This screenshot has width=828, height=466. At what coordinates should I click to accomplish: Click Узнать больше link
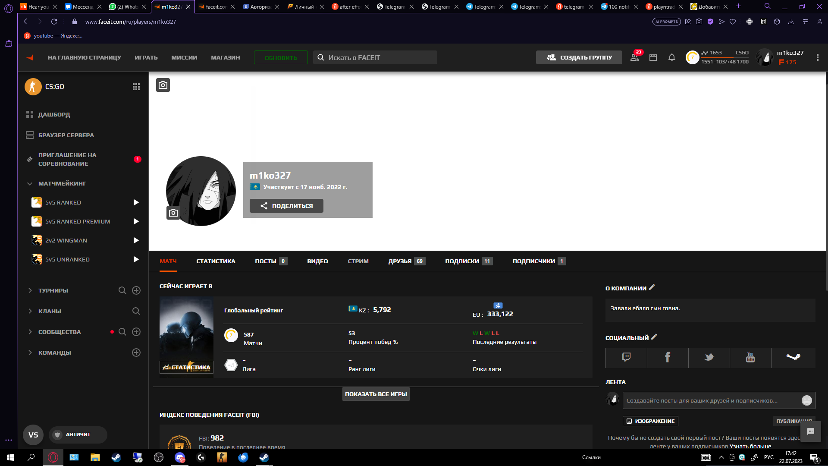click(750, 446)
